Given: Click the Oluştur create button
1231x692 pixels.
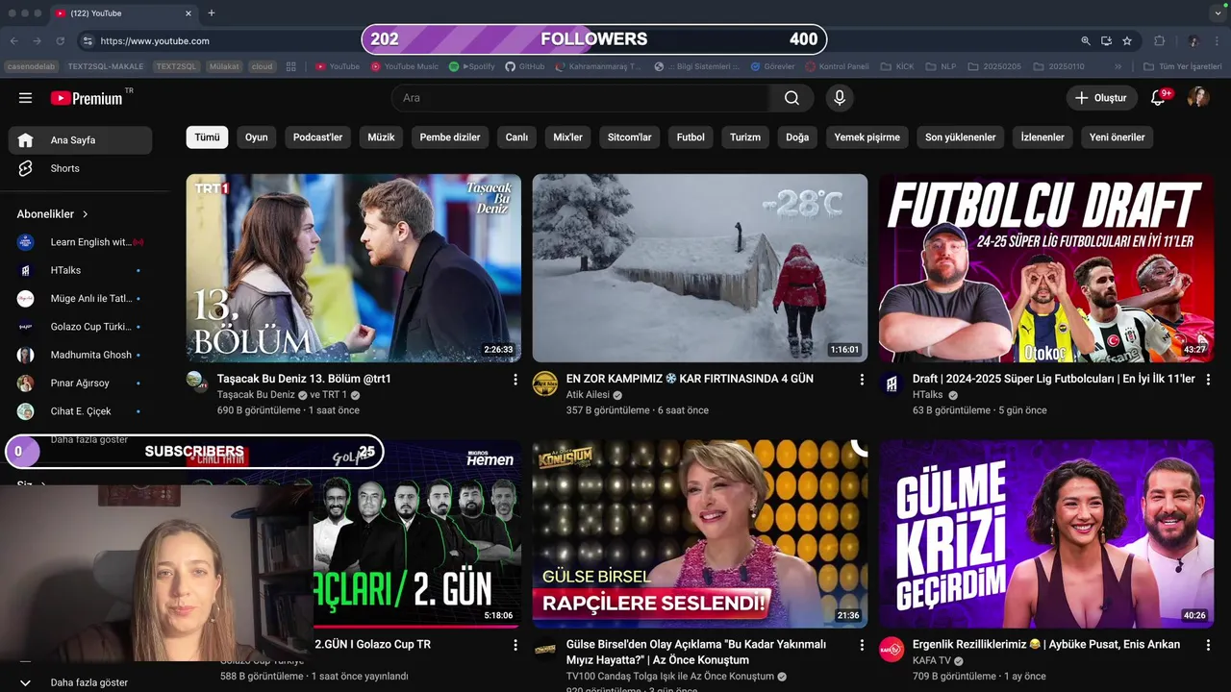Looking at the screenshot, I should point(1101,98).
